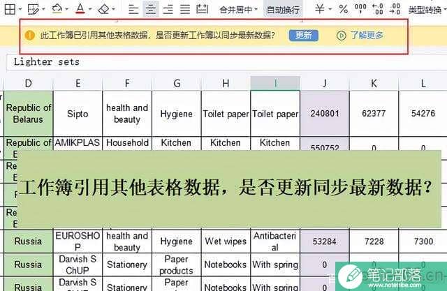Screen dimensions: 447x291
Task: Choose the eraser clear tool
Action: click(x=103, y=9)
